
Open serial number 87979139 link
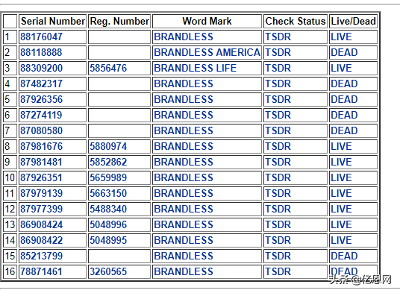[41, 194]
